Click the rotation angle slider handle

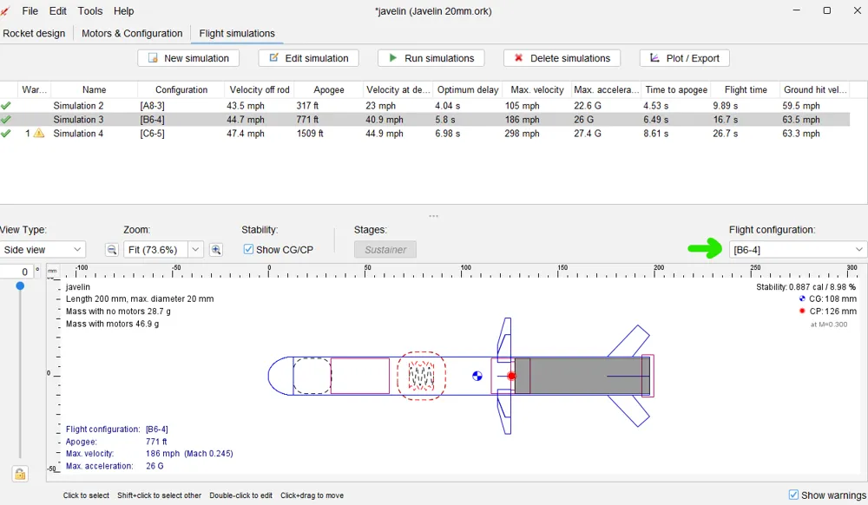click(x=20, y=286)
